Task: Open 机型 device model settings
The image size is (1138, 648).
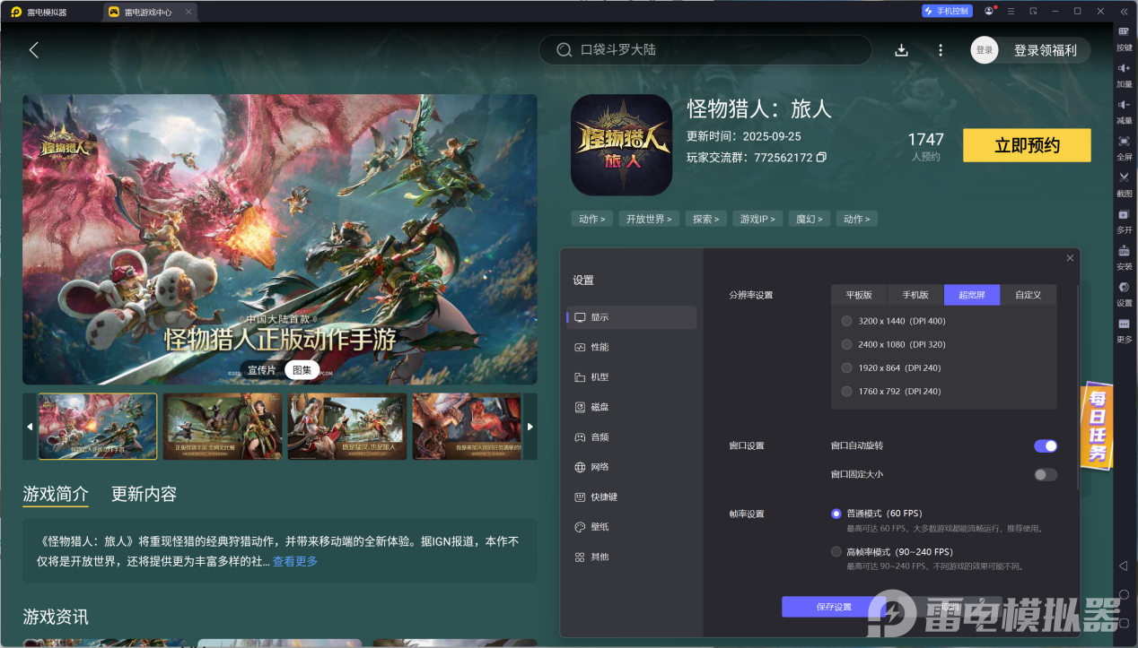Action: pyautogui.click(x=632, y=377)
